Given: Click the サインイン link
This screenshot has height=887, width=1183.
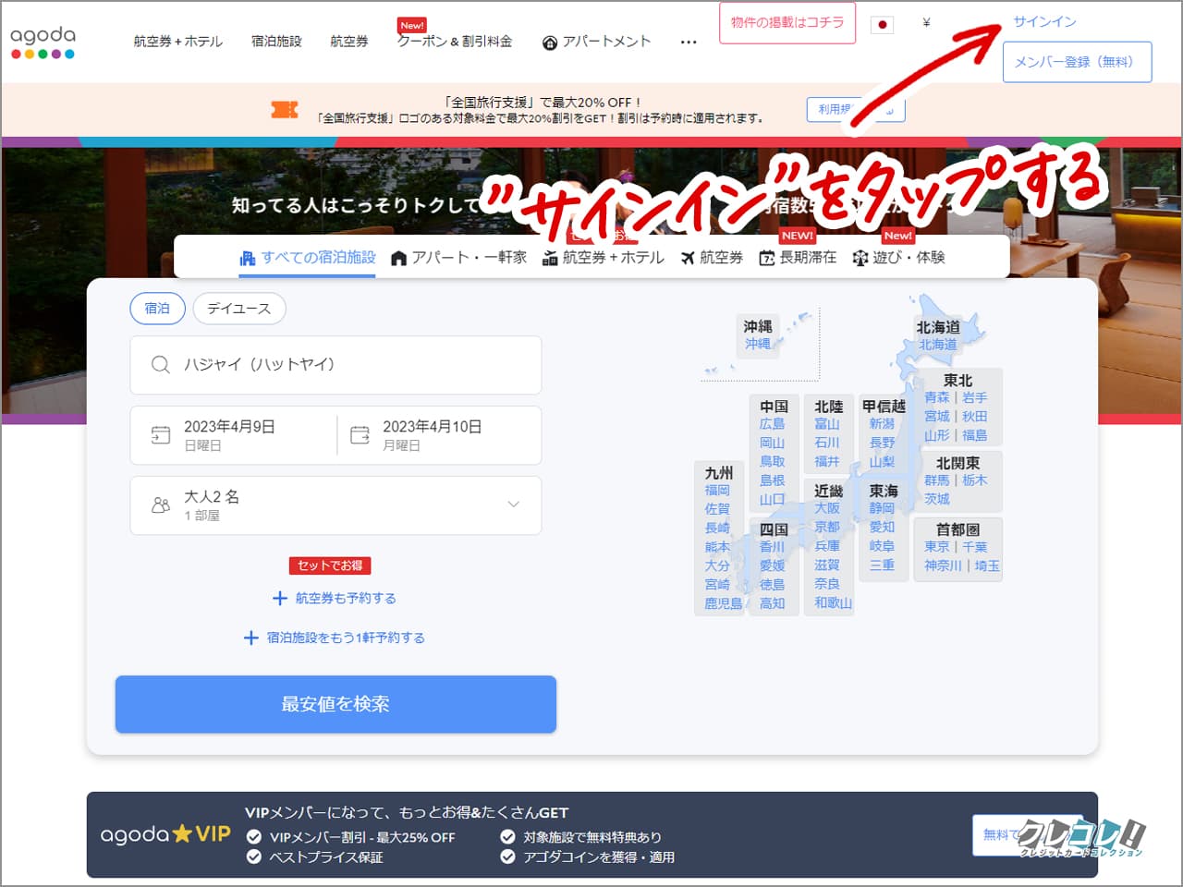Looking at the screenshot, I should pos(1044,21).
